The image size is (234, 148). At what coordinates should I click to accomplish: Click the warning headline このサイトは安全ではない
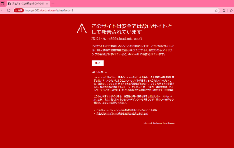131,29
